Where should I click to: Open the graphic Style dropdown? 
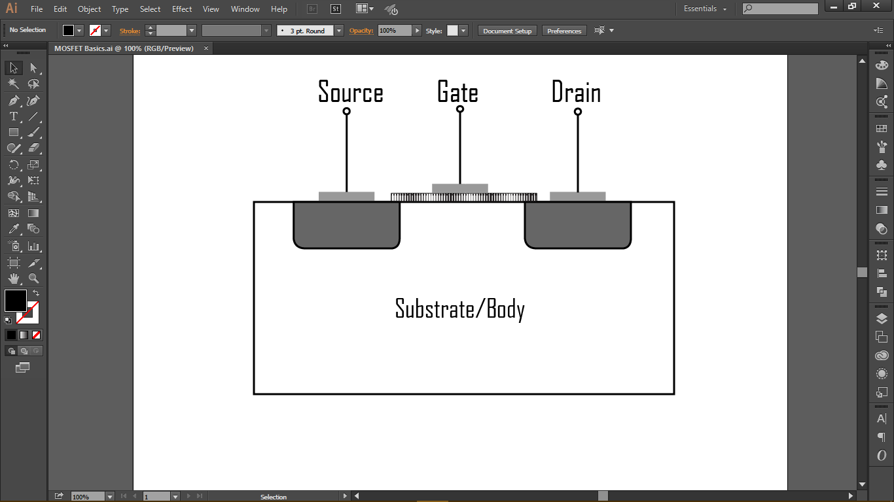point(463,31)
